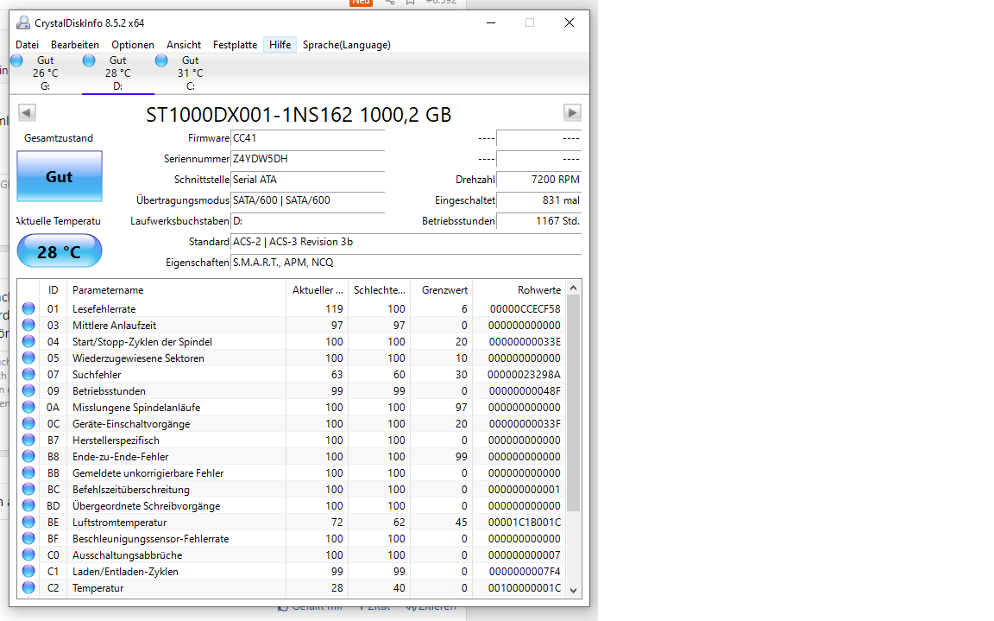Click raw value 0000000007F4

[x=525, y=572]
